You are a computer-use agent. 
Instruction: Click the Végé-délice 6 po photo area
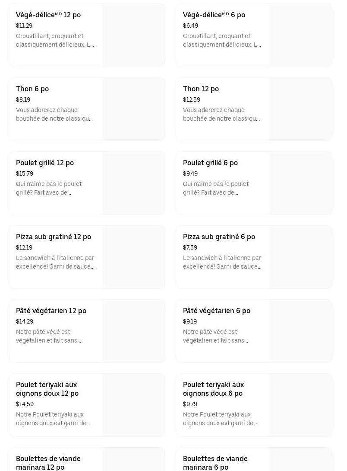coord(301,35)
